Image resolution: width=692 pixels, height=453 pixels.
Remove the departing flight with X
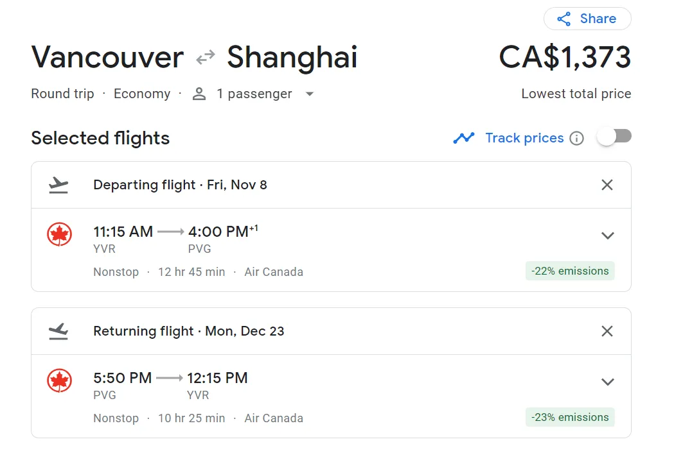click(x=607, y=185)
